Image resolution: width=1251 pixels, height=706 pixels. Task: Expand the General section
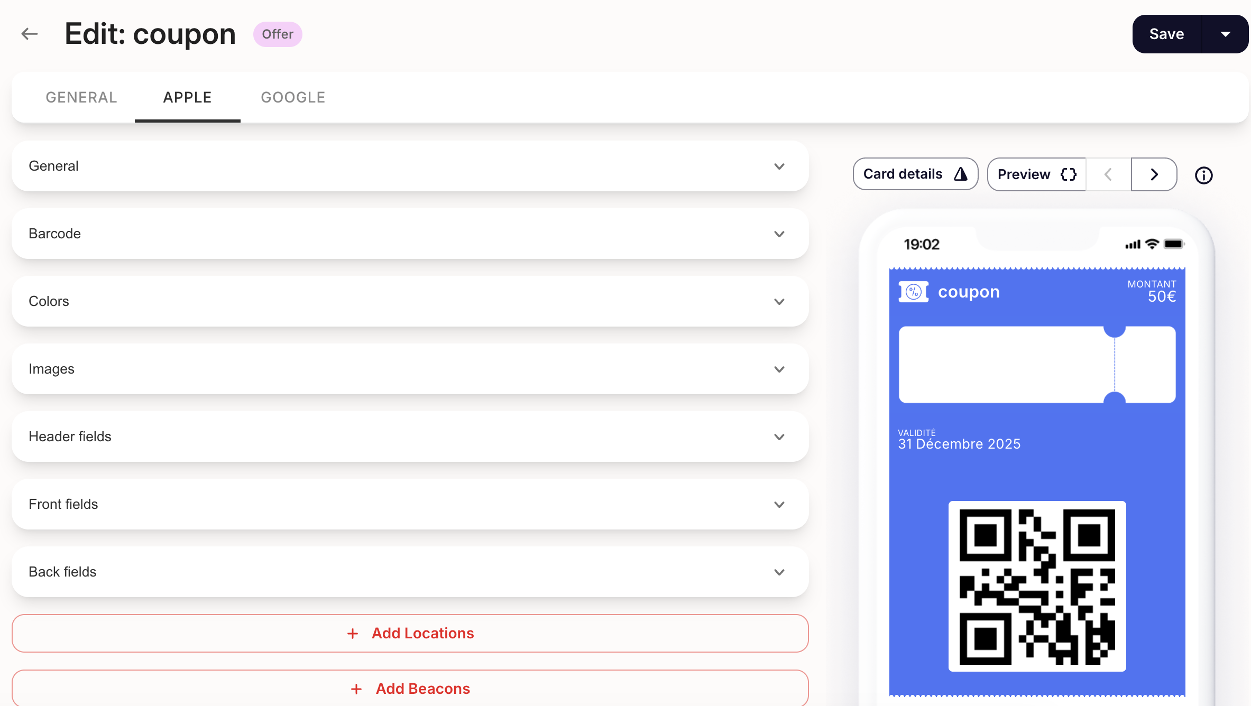[x=410, y=166]
